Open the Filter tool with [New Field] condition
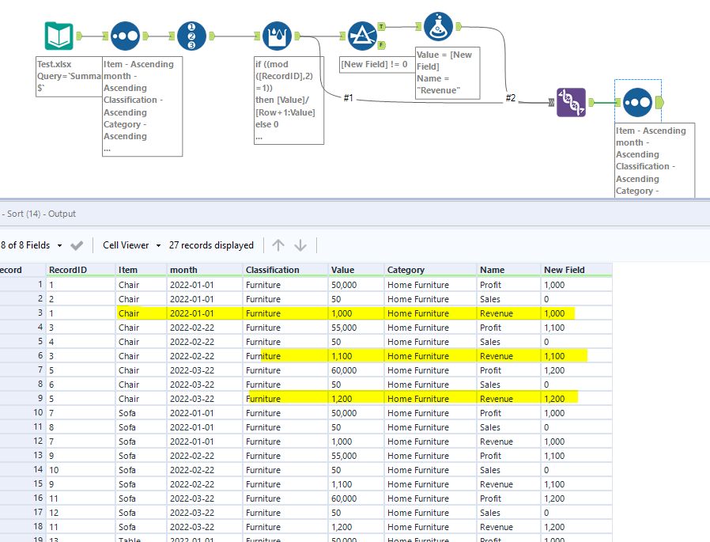Screen dimensions: 710x542 [x=364, y=36]
